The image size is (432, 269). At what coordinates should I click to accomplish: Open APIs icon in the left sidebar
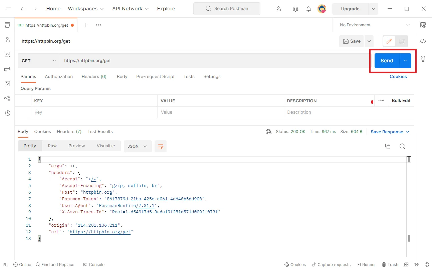[7, 40]
